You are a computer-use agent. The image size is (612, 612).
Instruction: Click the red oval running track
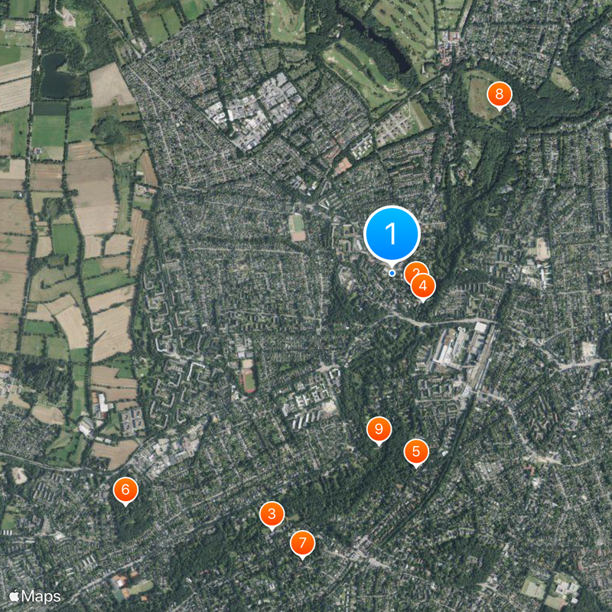point(248,380)
